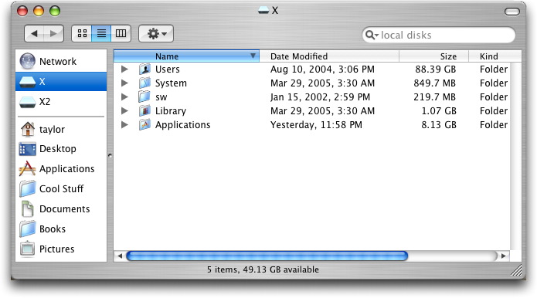
Task: Select the X2 disk icon in sidebar
Action: (x=27, y=102)
